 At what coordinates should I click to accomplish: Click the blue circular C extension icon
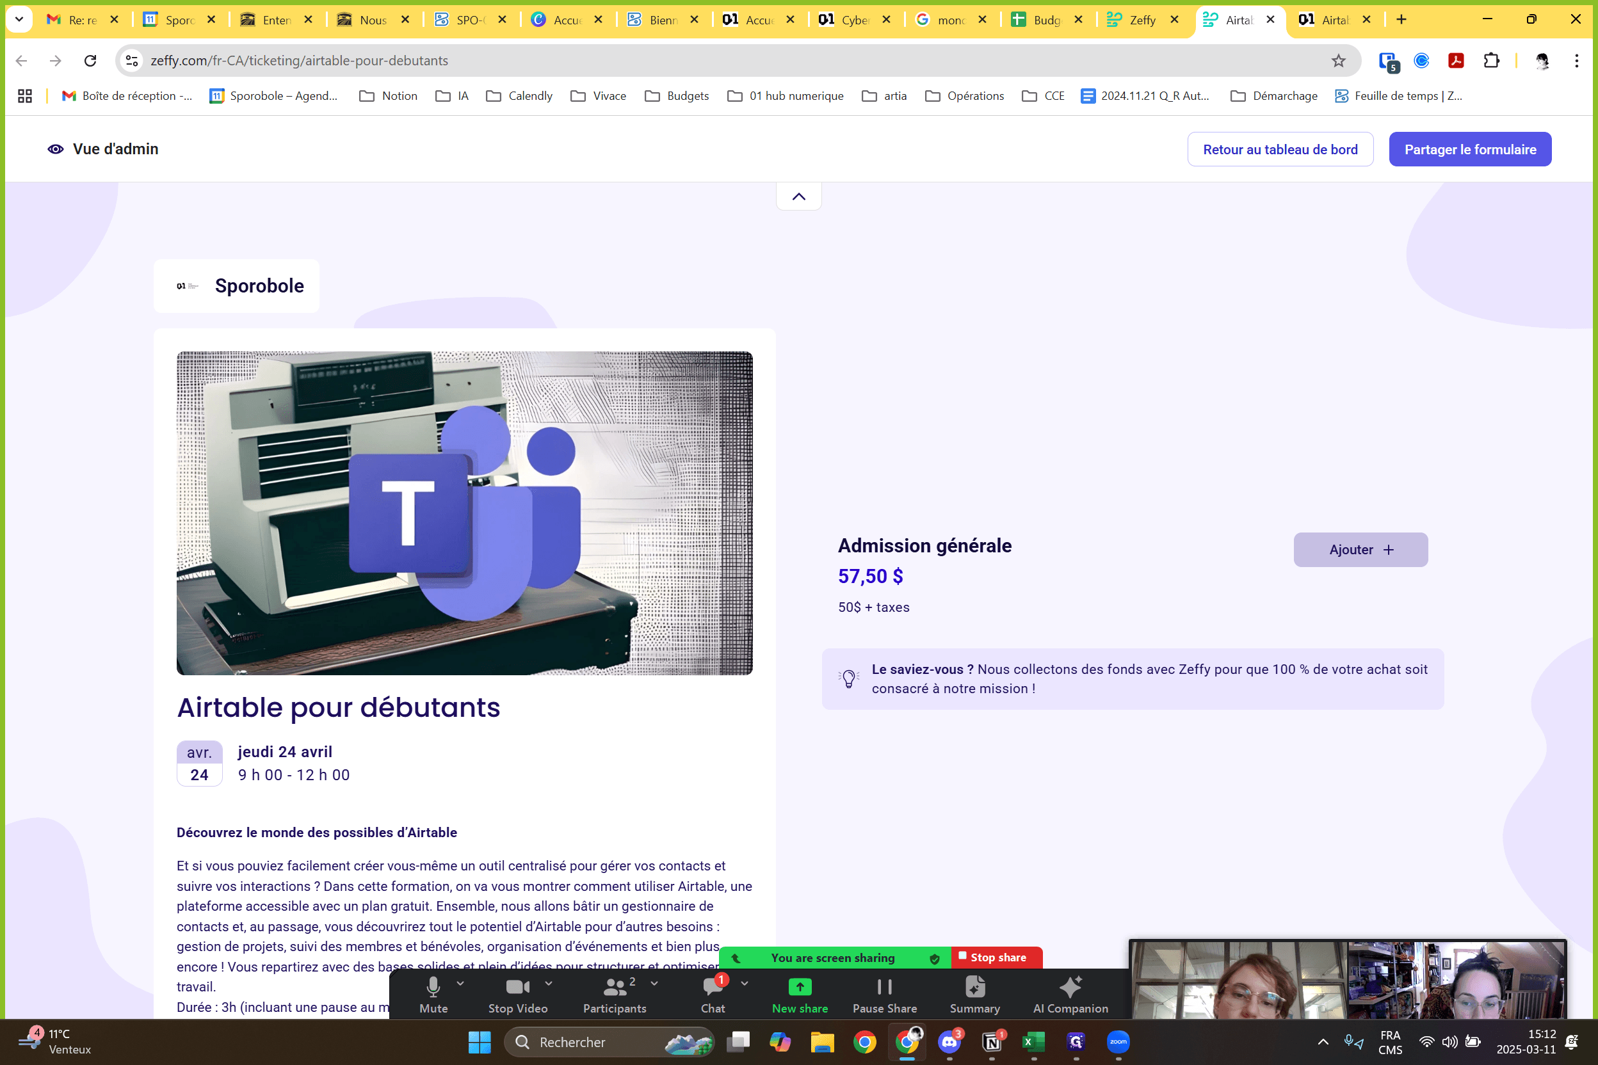[1421, 60]
